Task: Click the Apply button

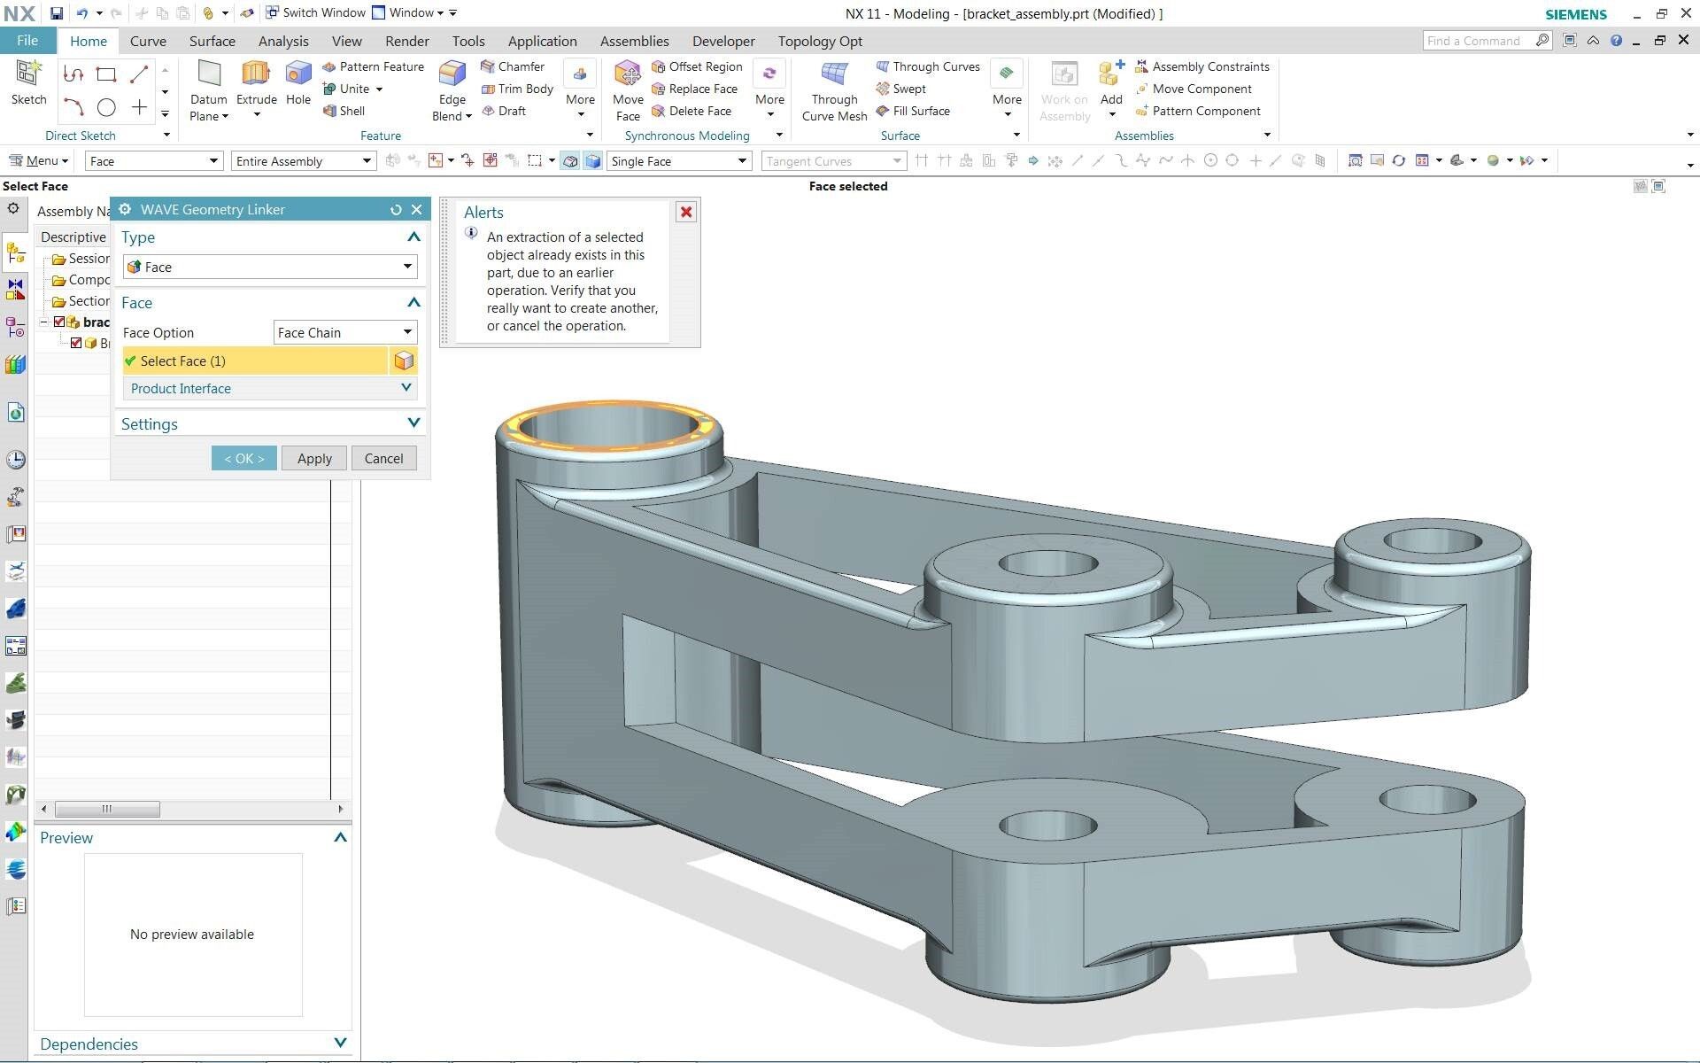Action: click(x=314, y=458)
